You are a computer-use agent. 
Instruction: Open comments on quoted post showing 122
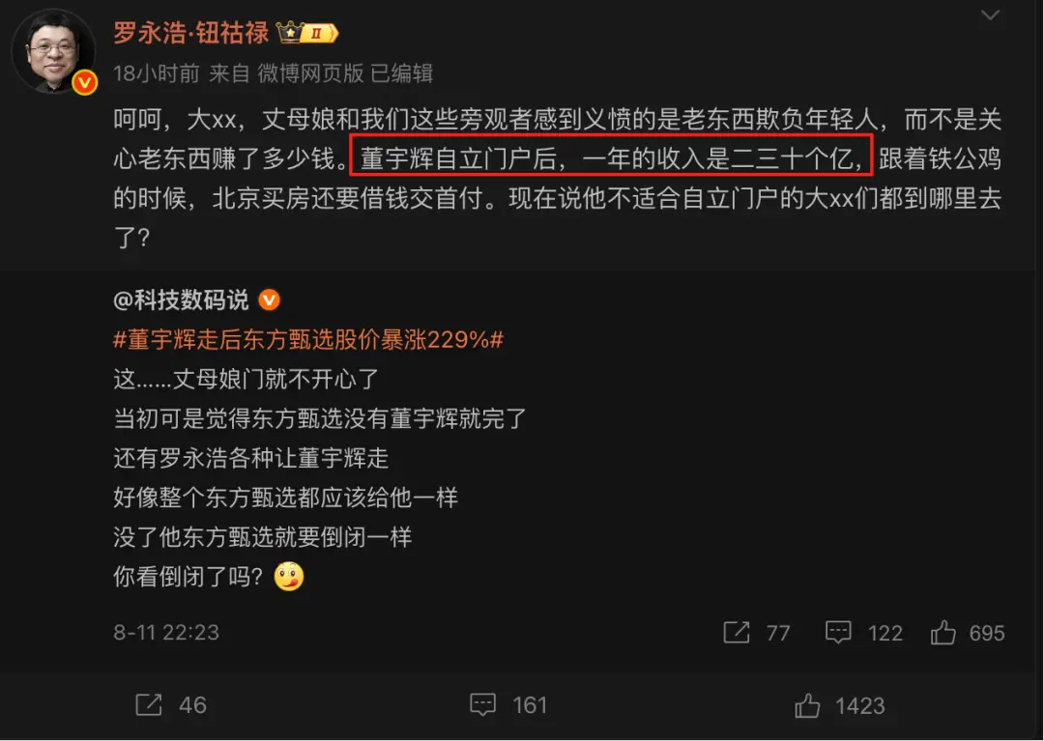[863, 633]
